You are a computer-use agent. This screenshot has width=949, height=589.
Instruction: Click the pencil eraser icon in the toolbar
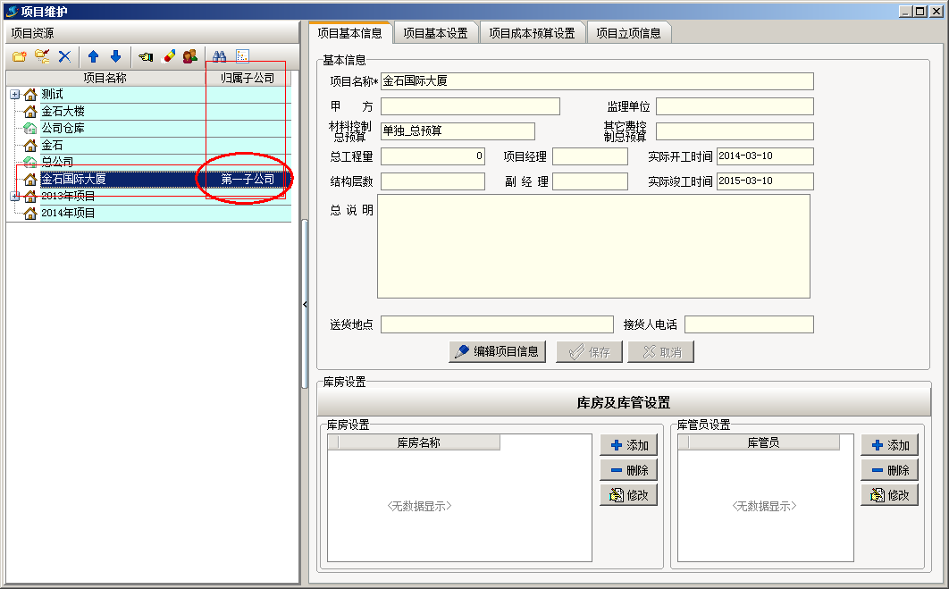pyautogui.click(x=167, y=56)
